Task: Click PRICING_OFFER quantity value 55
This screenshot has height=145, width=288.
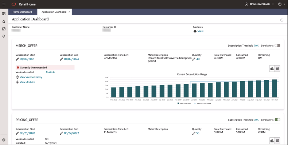Action: point(198,133)
